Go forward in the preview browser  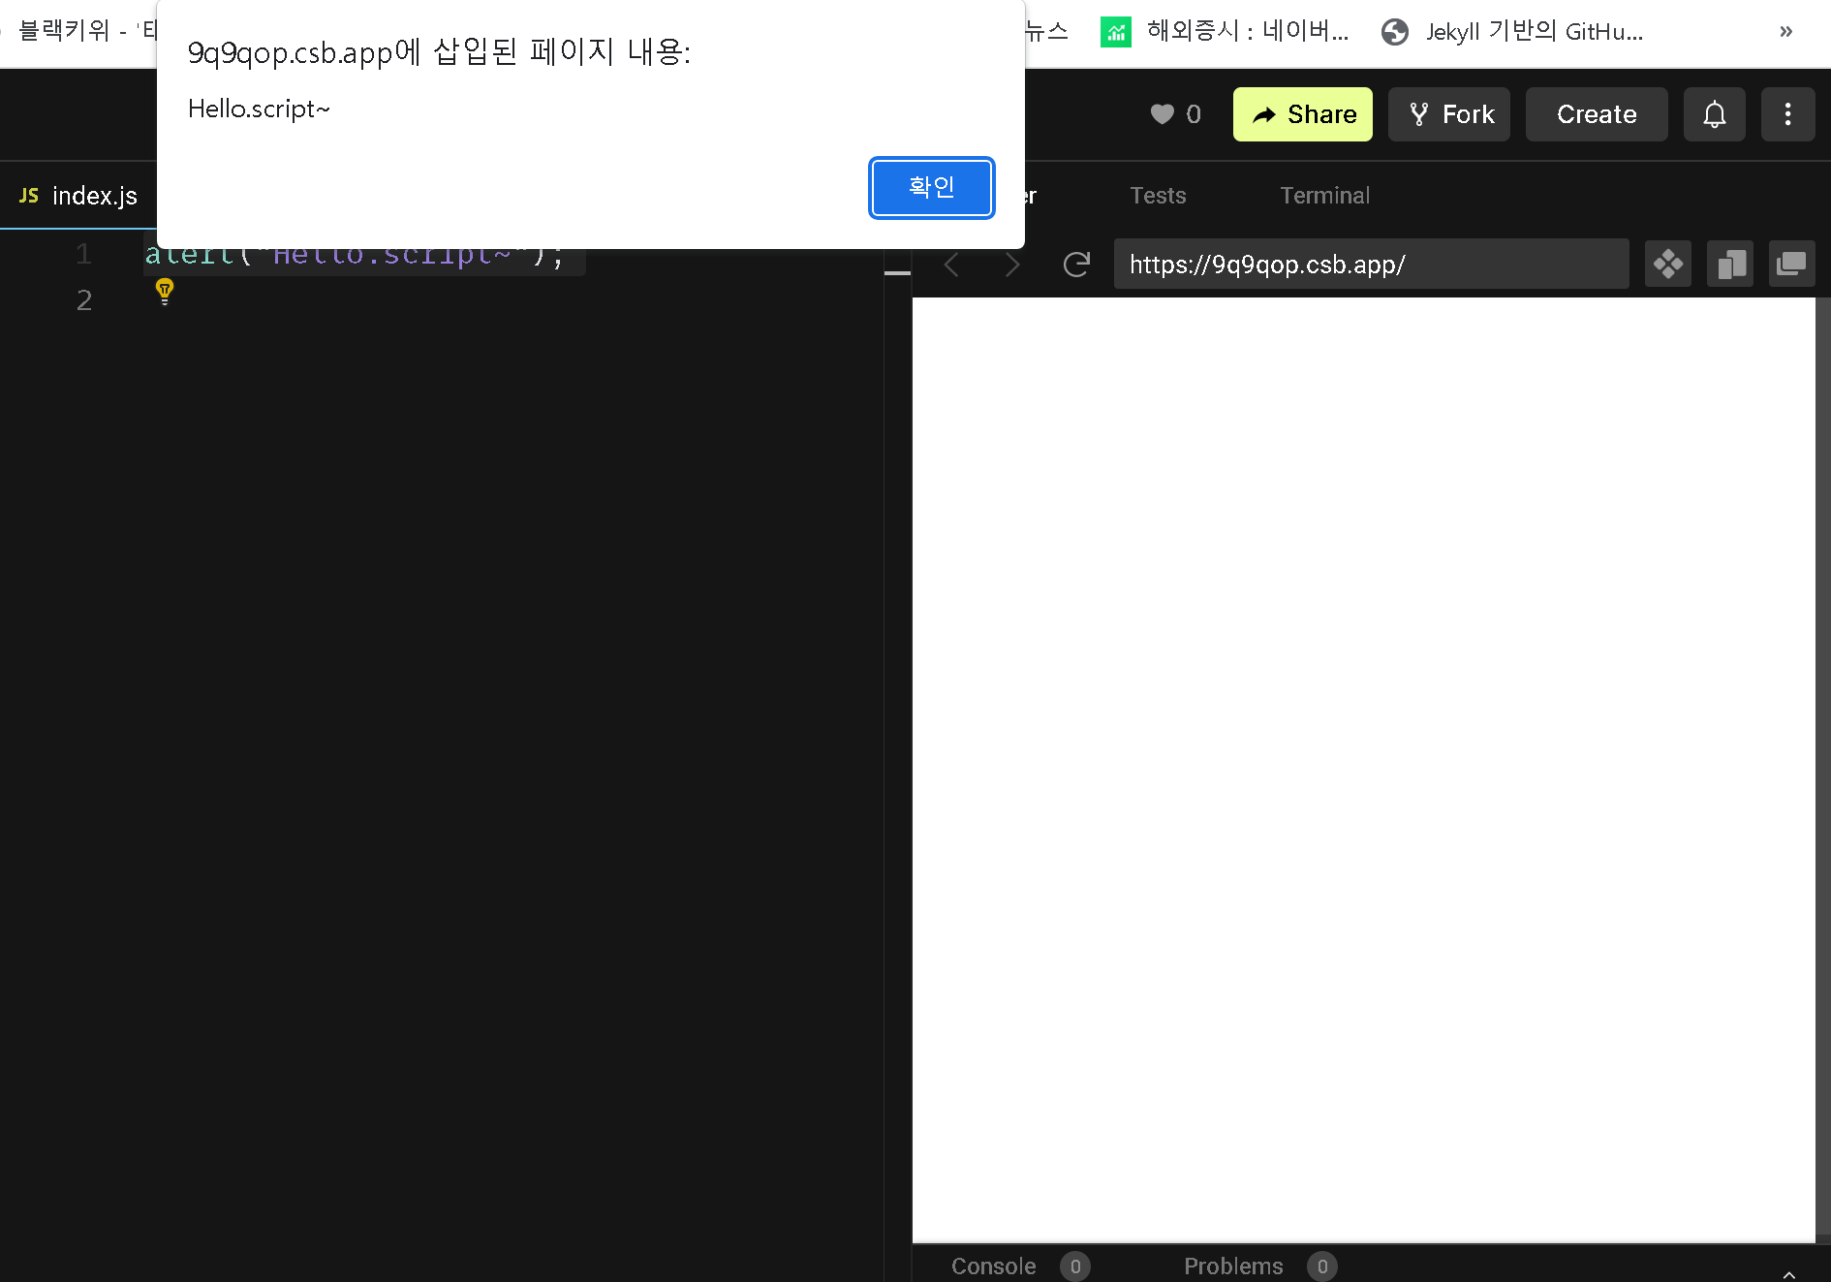1012,265
